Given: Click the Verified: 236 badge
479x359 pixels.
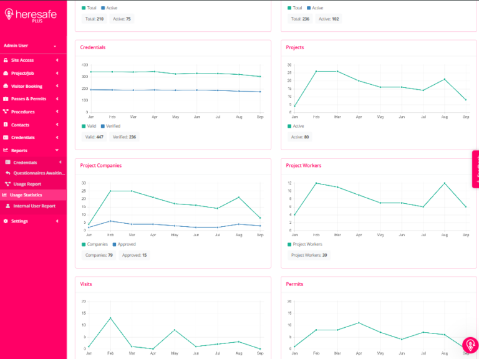Looking at the screenshot, I should pos(124,137).
